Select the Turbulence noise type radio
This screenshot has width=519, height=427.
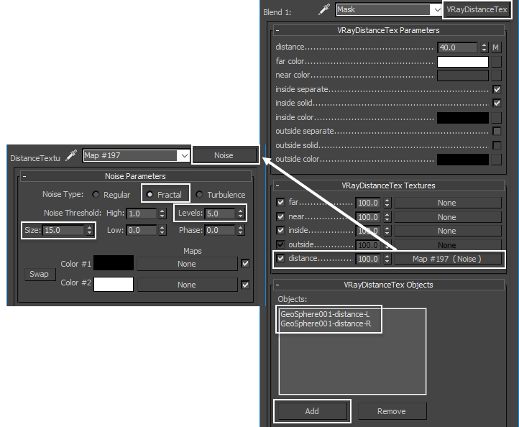(x=199, y=194)
